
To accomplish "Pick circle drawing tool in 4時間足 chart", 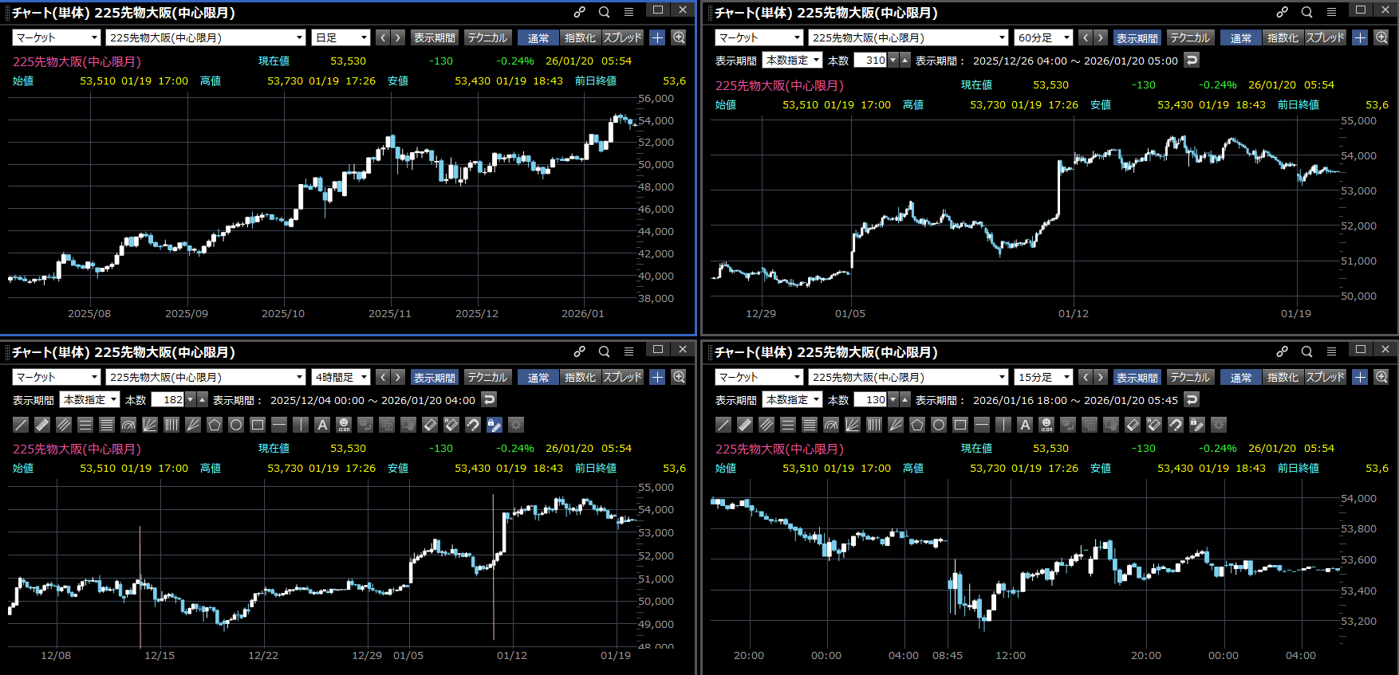I will click(236, 425).
